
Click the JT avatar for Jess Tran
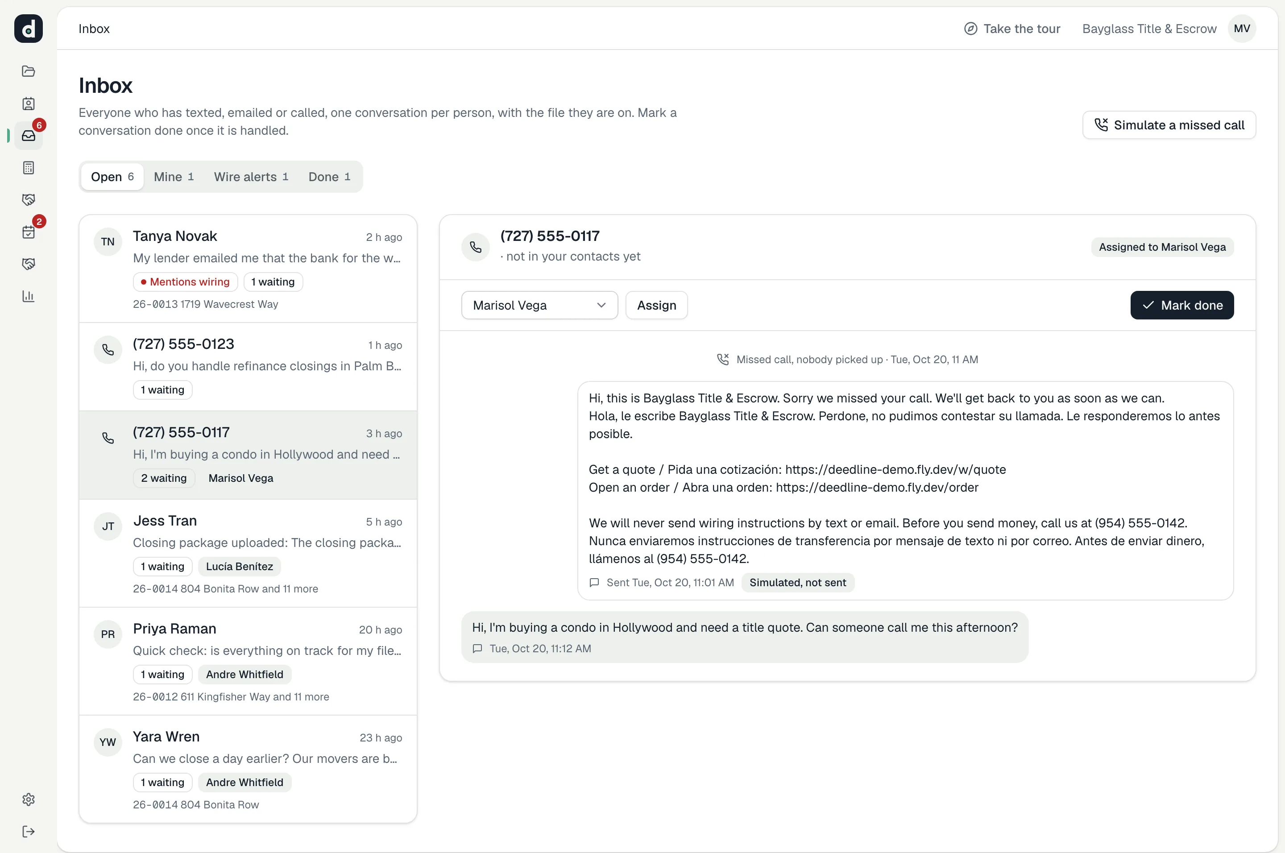click(x=108, y=526)
